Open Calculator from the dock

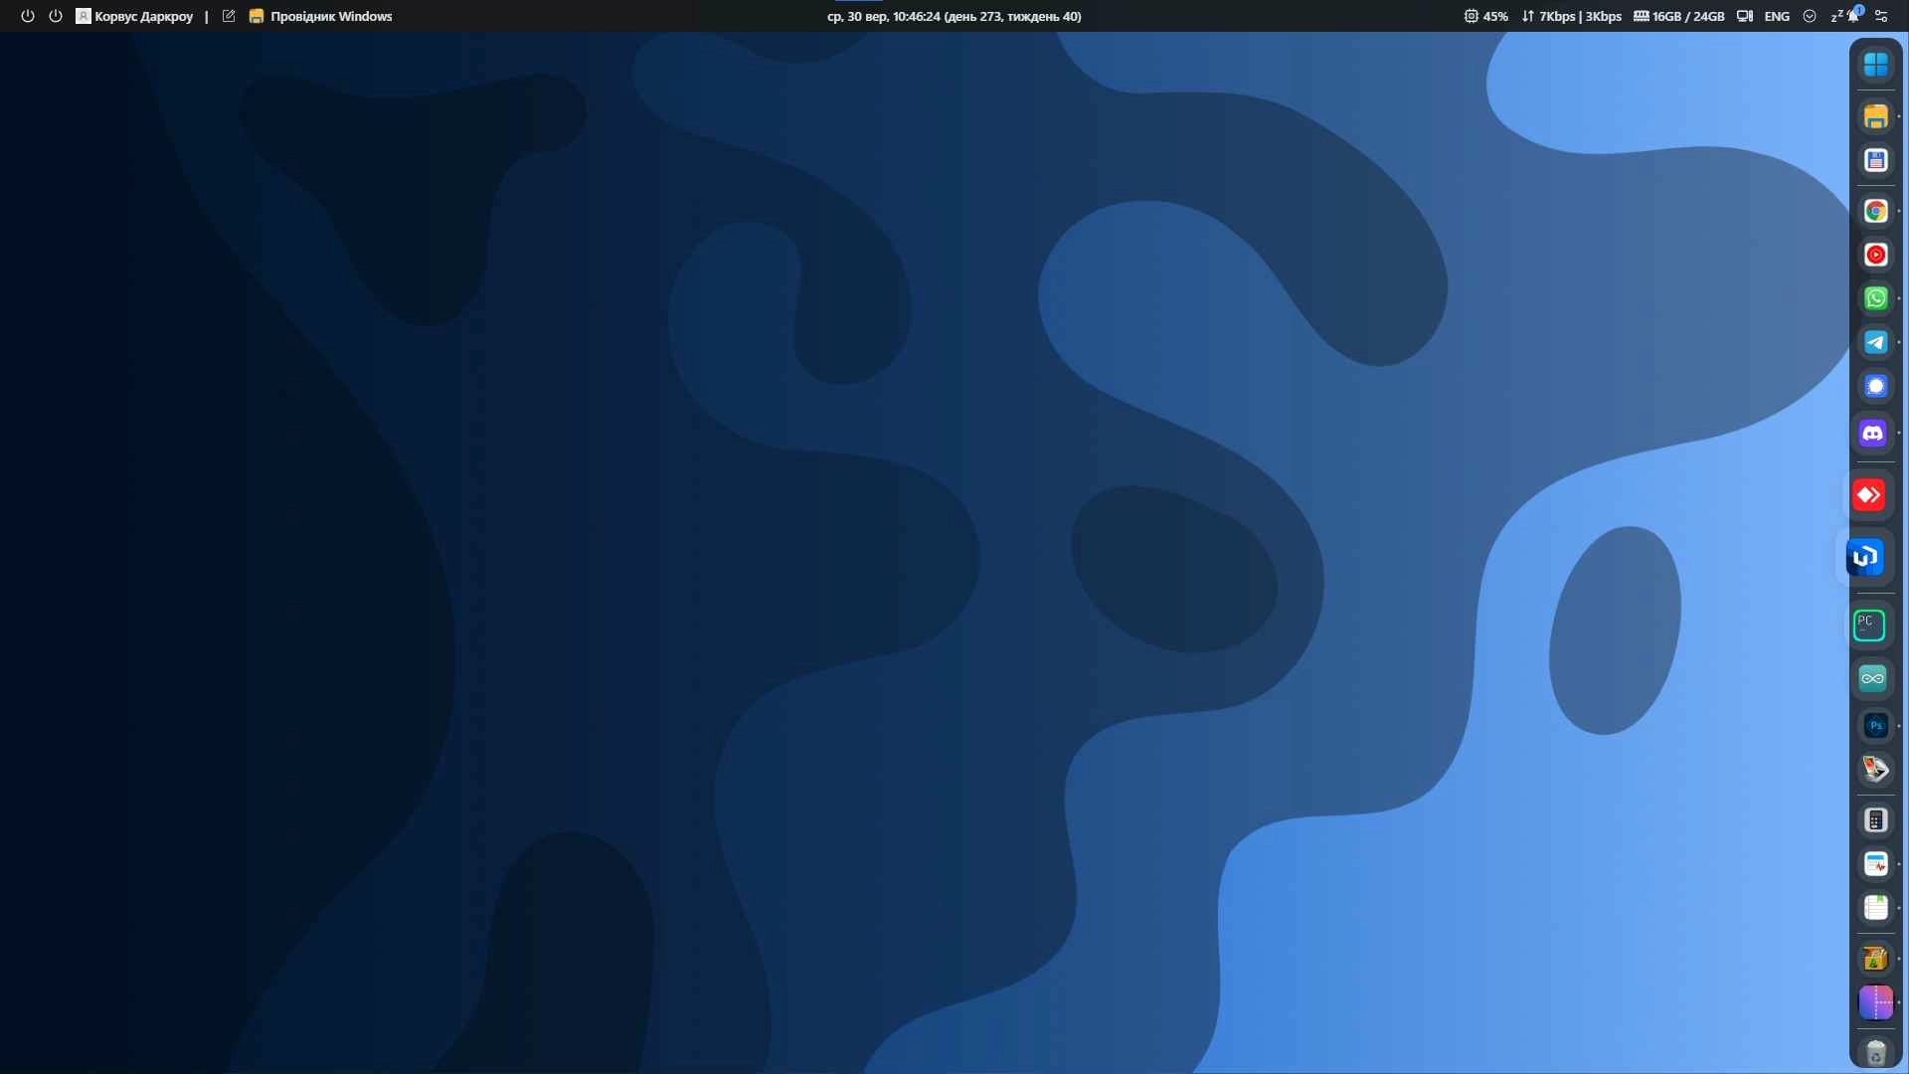[1875, 820]
